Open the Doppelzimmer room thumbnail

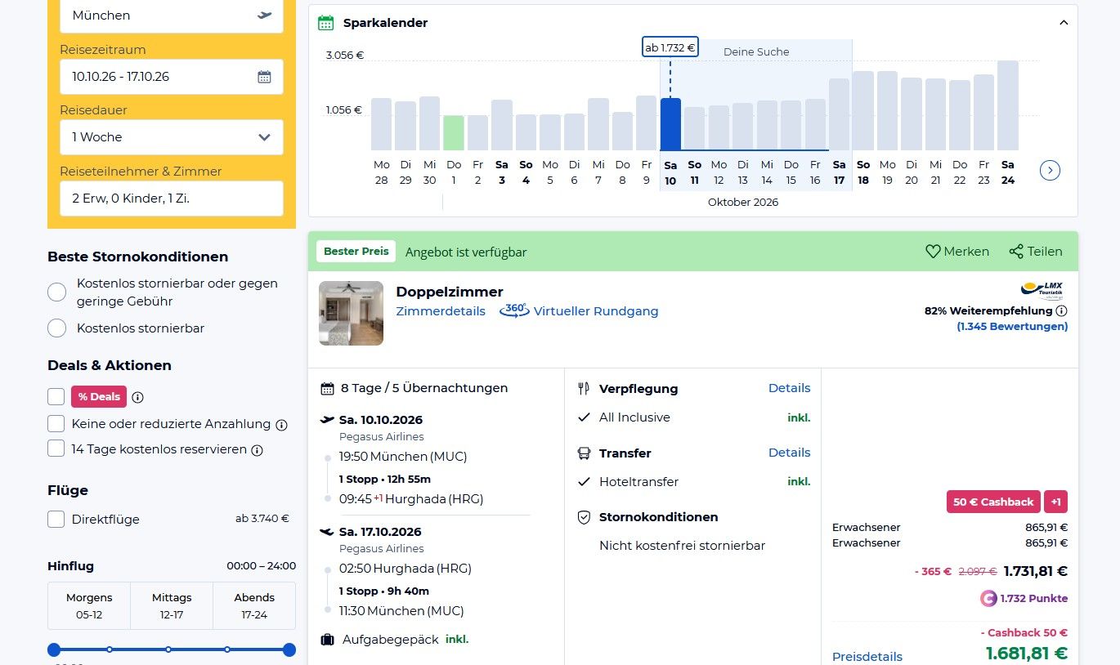click(x=351, y=313)
